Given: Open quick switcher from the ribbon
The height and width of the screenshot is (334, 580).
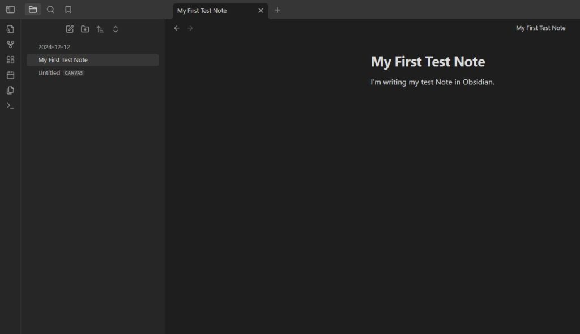Looking at the screenshot, I should click(10, 29).
